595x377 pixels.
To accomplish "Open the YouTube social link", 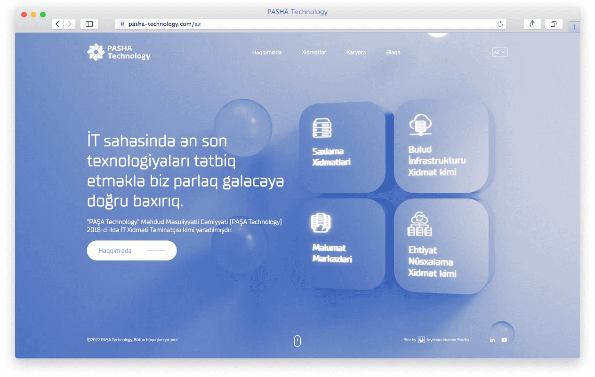I will tap(504, 340).
